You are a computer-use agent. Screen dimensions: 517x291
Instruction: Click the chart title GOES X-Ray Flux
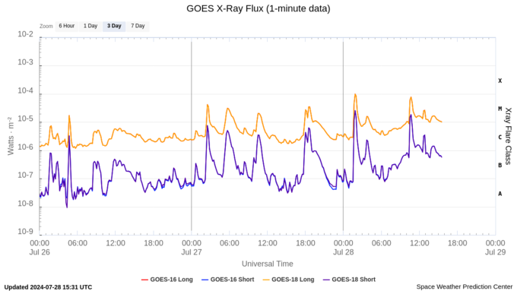tap(258, 8)
